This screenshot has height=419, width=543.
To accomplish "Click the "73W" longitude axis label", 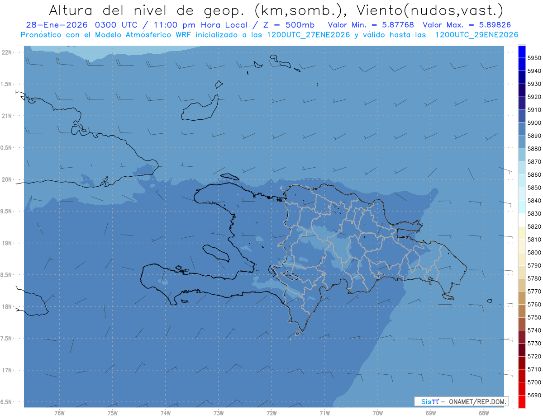I will click(x=218, y=413).
